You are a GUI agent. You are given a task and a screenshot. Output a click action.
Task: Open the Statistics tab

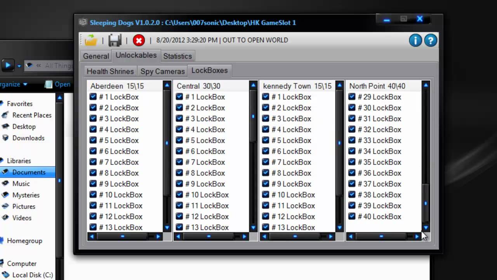coord(177,56)
